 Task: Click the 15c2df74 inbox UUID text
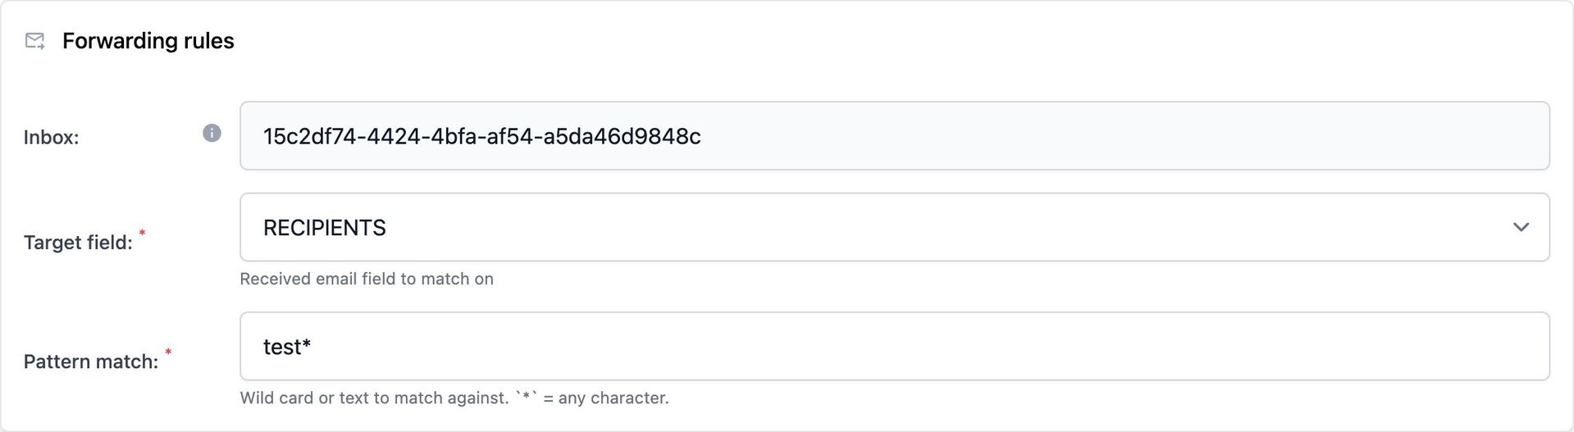pyautogui.click(x=481, y=136)
